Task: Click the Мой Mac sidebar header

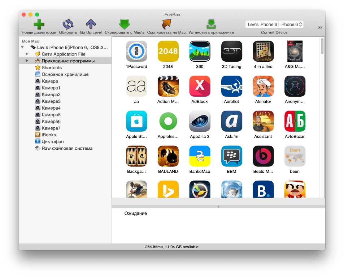Action: 30,41
